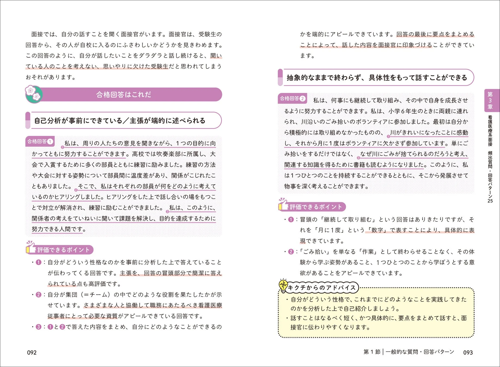Viewport: 500px width, 367px height.
Task: Click the thumbs-up icon on left page 評価できるポイント
Action: (31, 247)
